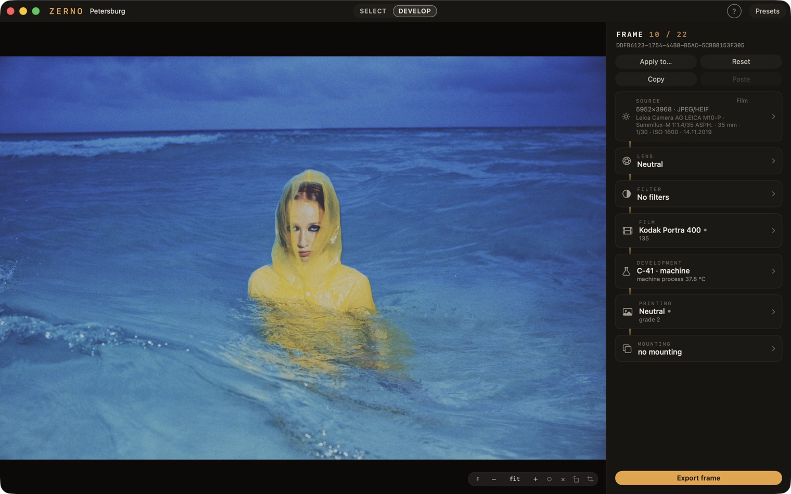Zoom in with the plus icon
The image size is (791, 494).
tap(535, 479)
